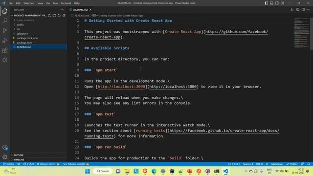
Task: Open the Run menu
Action: pyautogui.click(x=55, y=3)
